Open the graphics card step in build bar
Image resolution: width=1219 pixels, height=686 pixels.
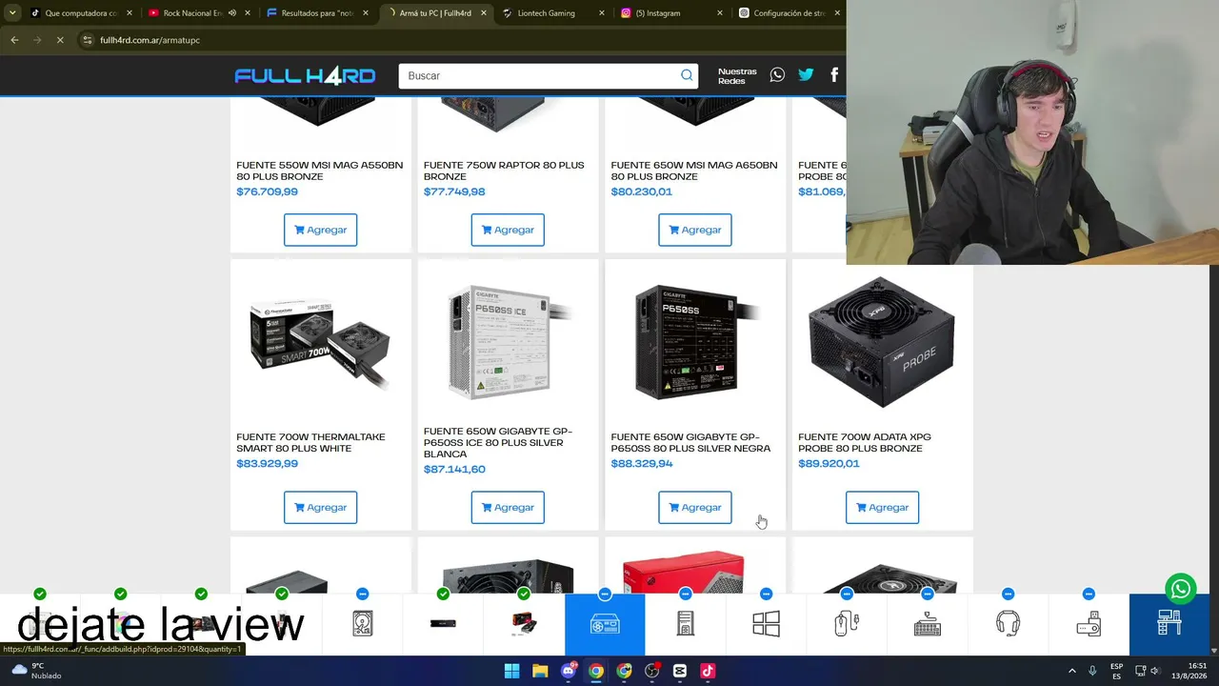click(524, 624)
